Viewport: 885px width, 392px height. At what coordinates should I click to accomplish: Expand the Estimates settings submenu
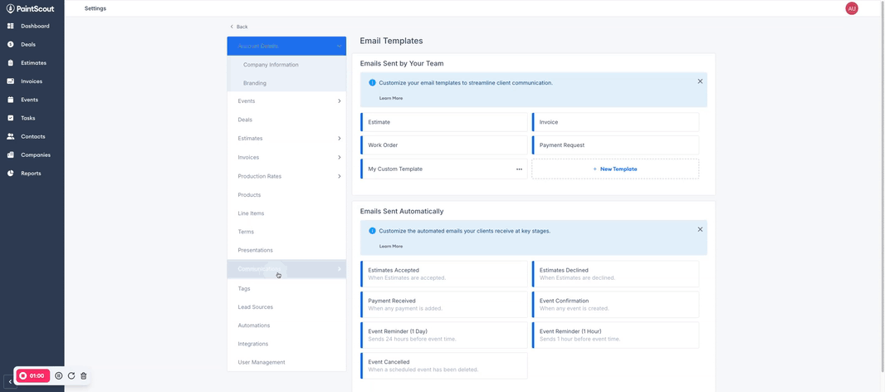click(340, 139)
